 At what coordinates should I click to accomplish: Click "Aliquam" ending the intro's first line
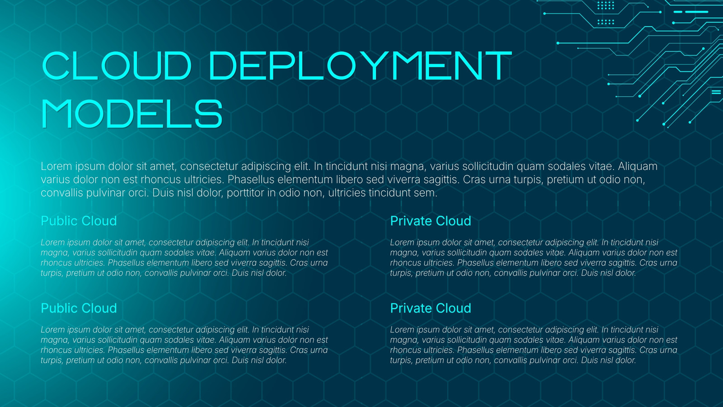[x=638, y=166]
